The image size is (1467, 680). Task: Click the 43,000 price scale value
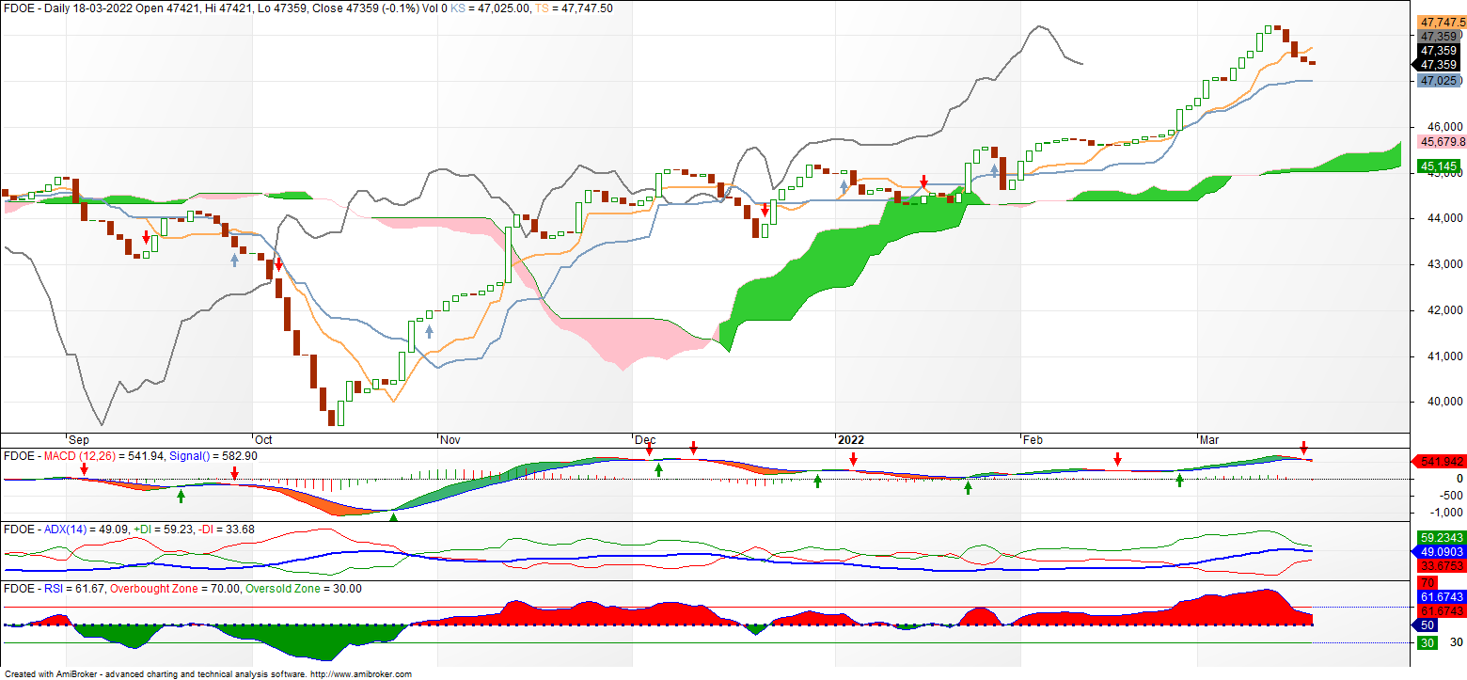pyautogui.click(x=1443, y=264)
